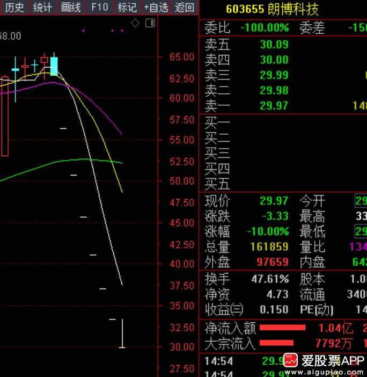Open the 历史 tab
Image resolution: width=367 pixels, height=377 pixels.
(x=14, y=8)
